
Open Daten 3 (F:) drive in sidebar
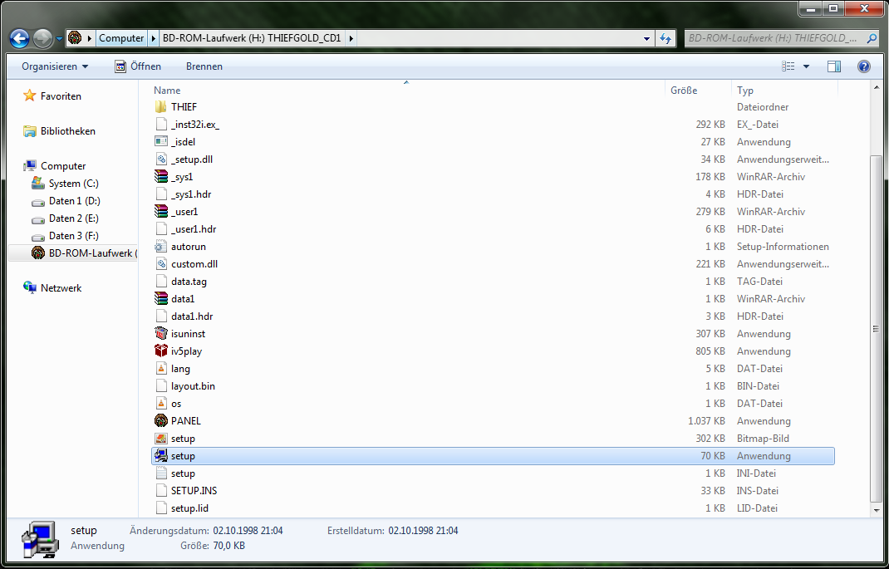click(74, 236)
